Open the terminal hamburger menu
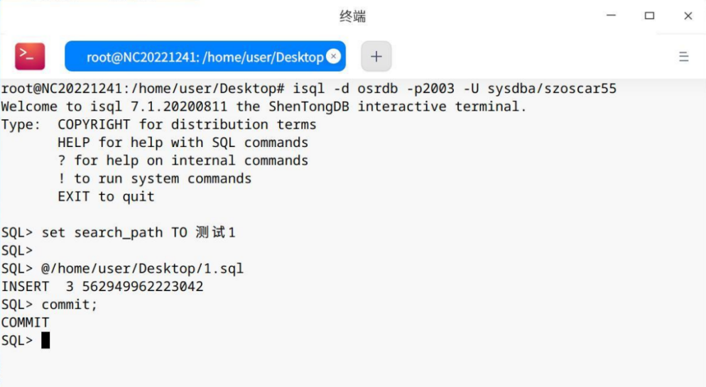Viewport: 706px width, 387px height. pos(683,57)
